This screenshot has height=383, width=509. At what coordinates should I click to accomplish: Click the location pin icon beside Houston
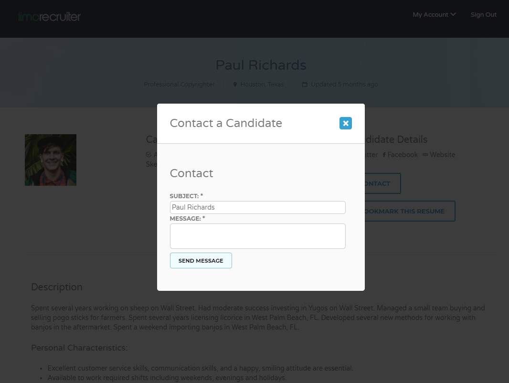pyautogui.click(x=235, y=85)
